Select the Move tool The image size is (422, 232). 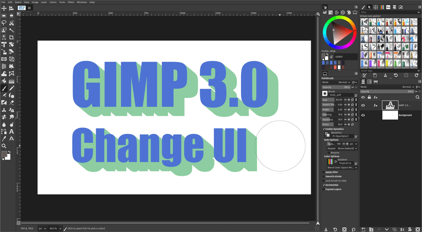tap(4, 8)
